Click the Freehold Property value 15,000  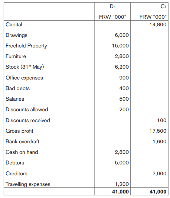pos(120,46)
